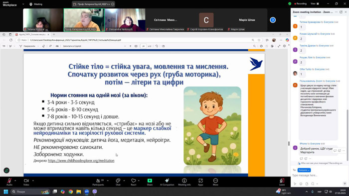Open the View menu
This screenshot has height=196, width=349.
coord(315,3)
